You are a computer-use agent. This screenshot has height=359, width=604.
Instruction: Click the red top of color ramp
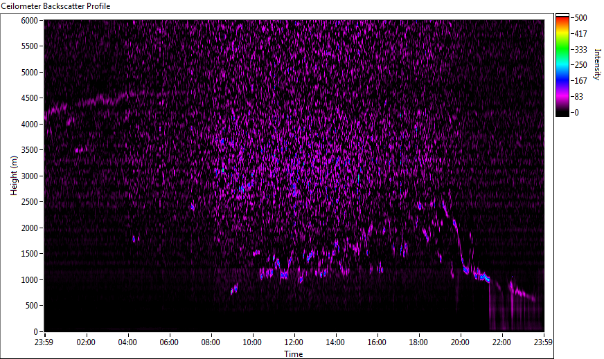pyautogui.click(x=562, y=21)
